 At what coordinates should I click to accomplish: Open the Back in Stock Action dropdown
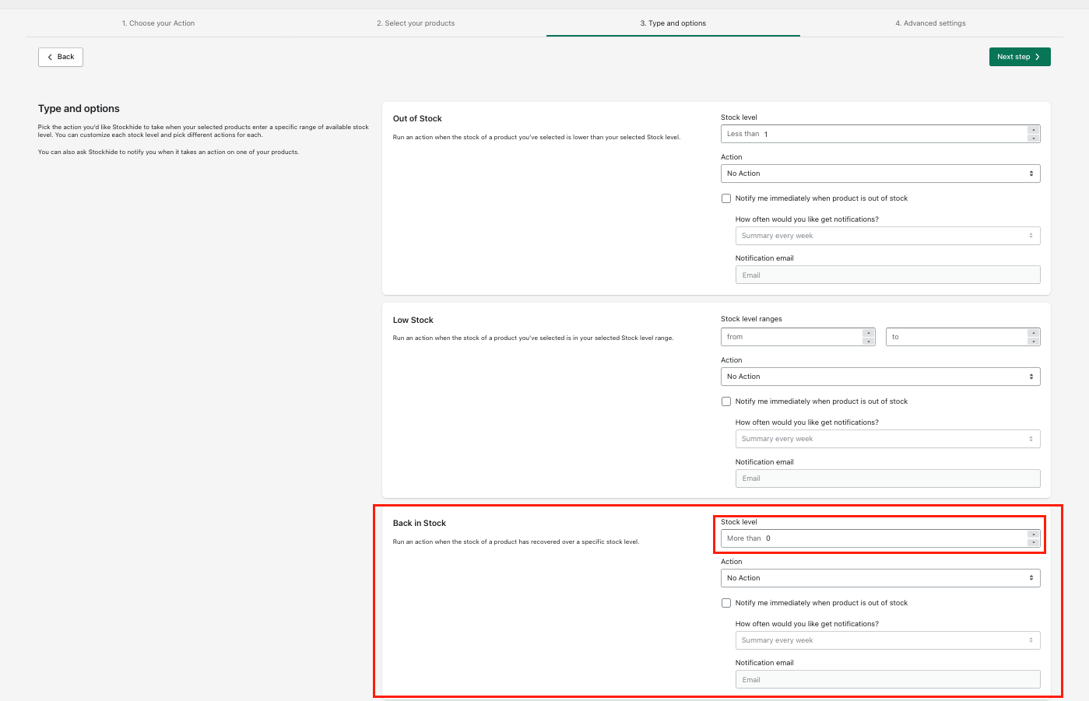(880, 578)
